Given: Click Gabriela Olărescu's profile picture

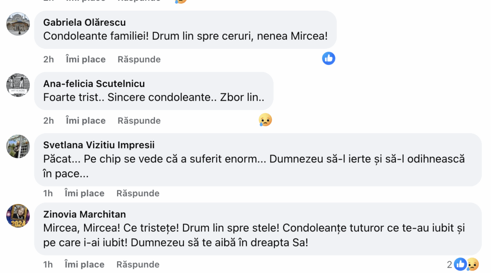Looking at the screenshot, I should (x=18, y=24).
